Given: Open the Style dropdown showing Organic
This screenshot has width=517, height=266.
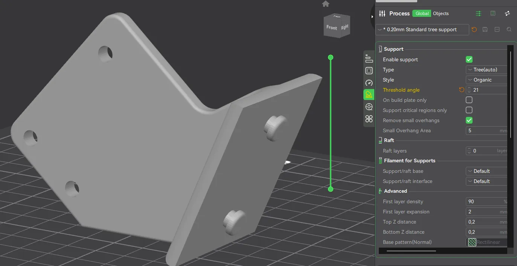Looking at the screenshot, I should pyautogui.click(x=486, y=80).
